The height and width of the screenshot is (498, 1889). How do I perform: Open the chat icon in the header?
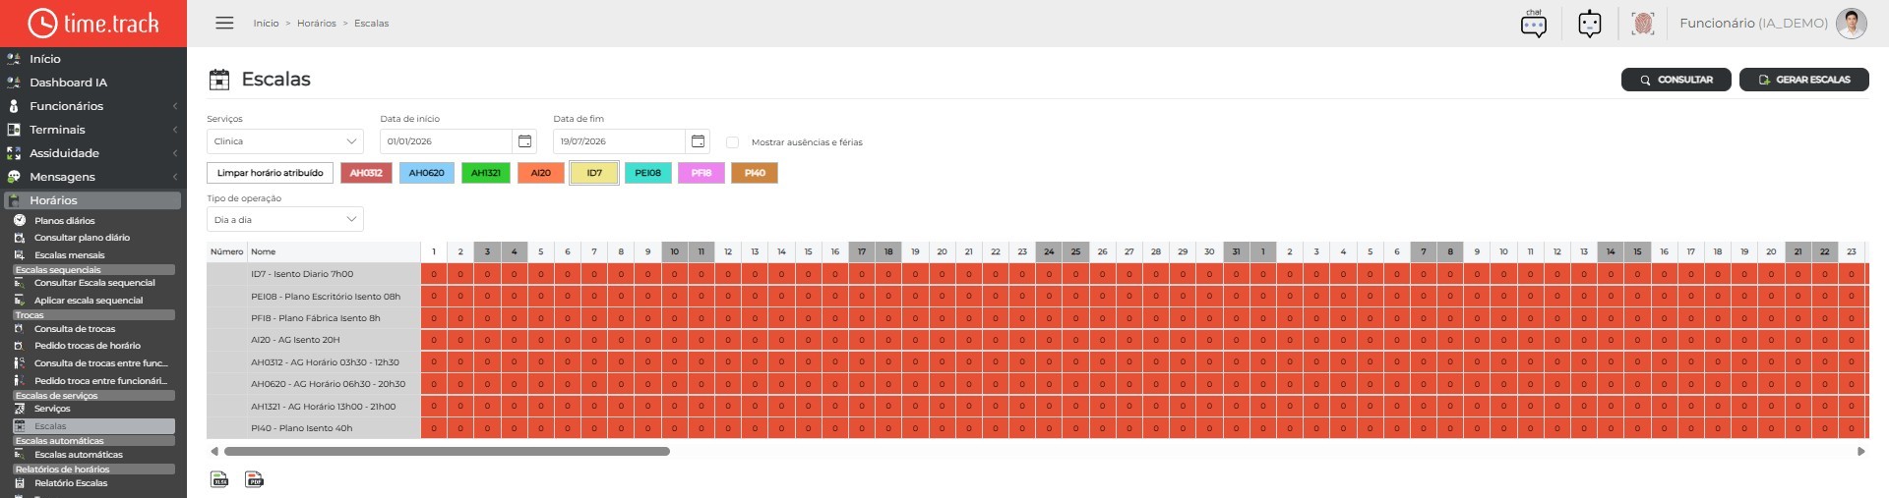(1534, 24)
